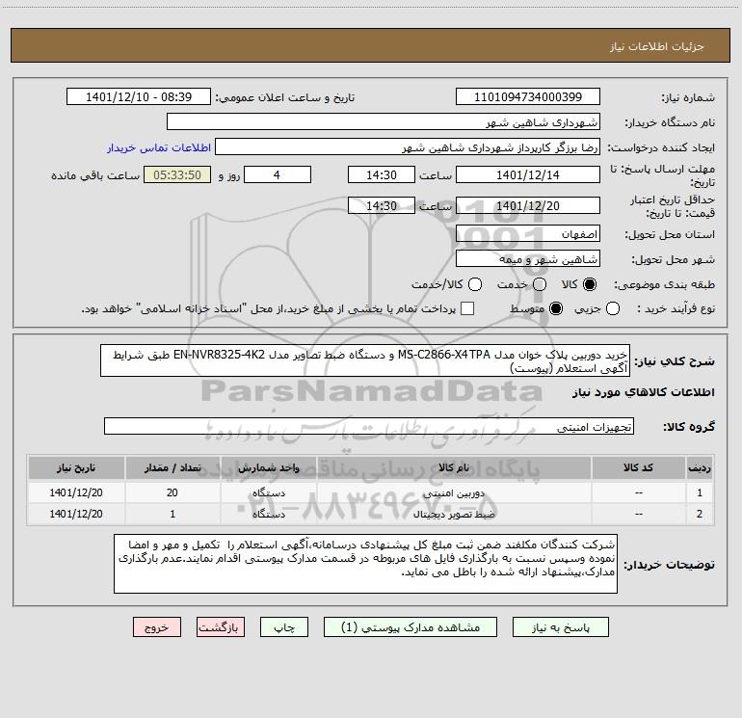
Task: Click quantity 20 in row 1
Action: (x=172, y=492)
